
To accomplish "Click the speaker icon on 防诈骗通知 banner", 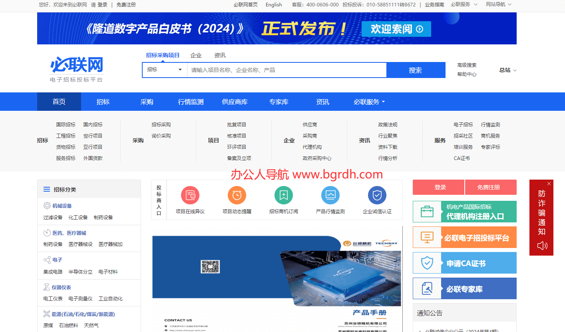I will tap(541, 246).
